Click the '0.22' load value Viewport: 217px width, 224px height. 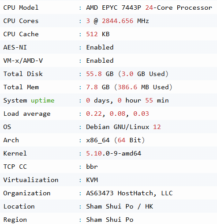[94, 114]
